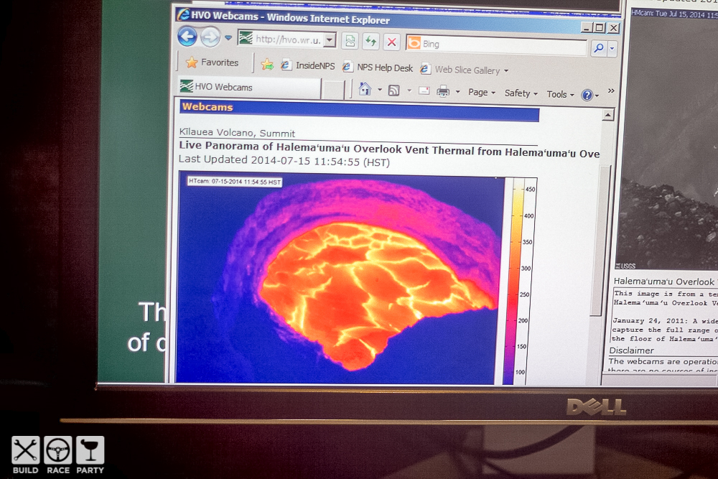Close the HVO Webcams IE window

(614, 28)
